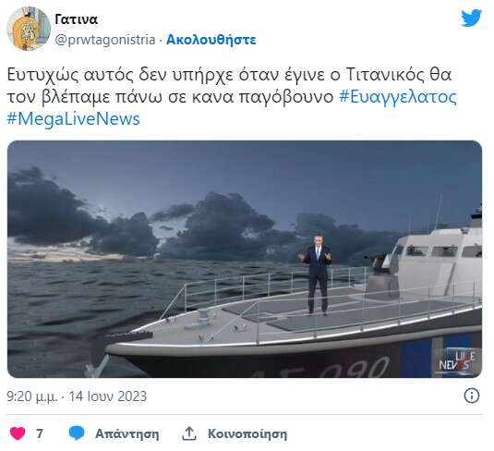Click the Live News watermark logo in image
The height and width of the screenshot is (451, 494).
pyautogui.click(x=456, y=361)
